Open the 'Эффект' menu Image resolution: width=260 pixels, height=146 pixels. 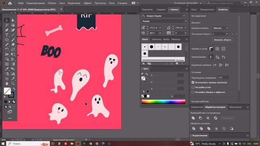88,3
